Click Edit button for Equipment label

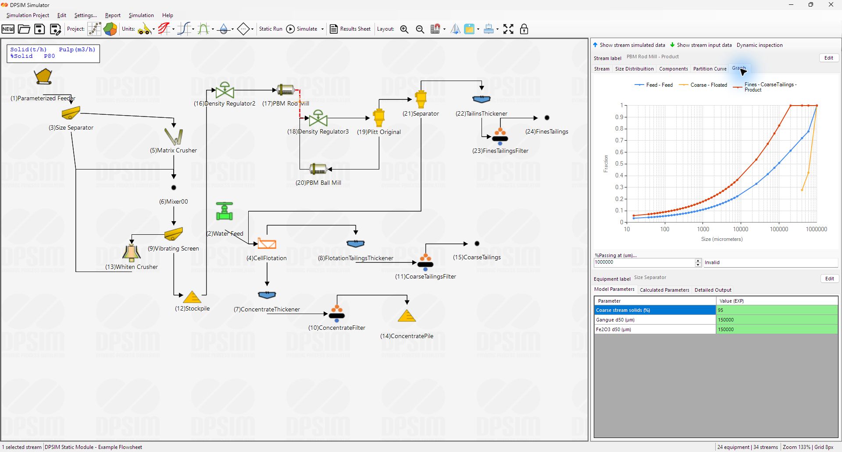(829, 279)
